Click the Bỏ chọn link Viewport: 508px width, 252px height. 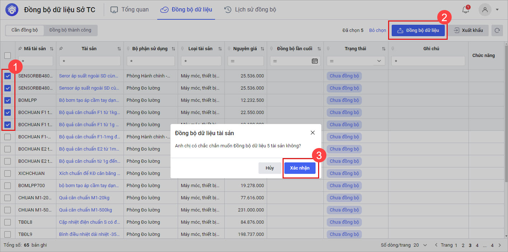[378, 30]
